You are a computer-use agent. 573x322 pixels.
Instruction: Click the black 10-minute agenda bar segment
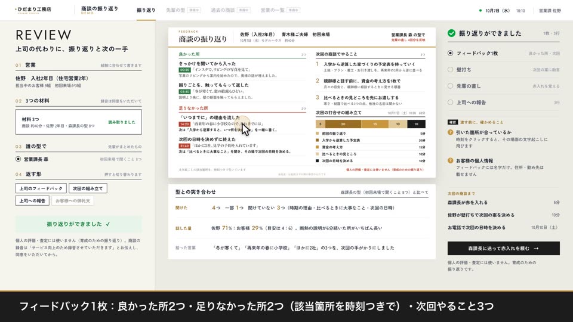(416, 124)
